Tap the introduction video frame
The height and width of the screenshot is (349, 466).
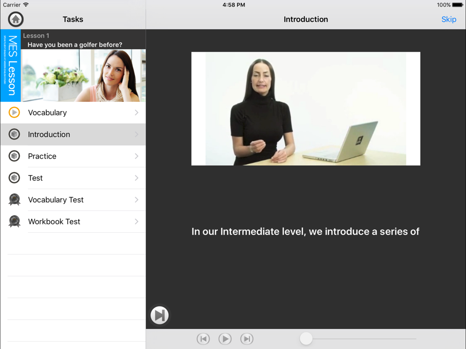(x=306, y=108)
